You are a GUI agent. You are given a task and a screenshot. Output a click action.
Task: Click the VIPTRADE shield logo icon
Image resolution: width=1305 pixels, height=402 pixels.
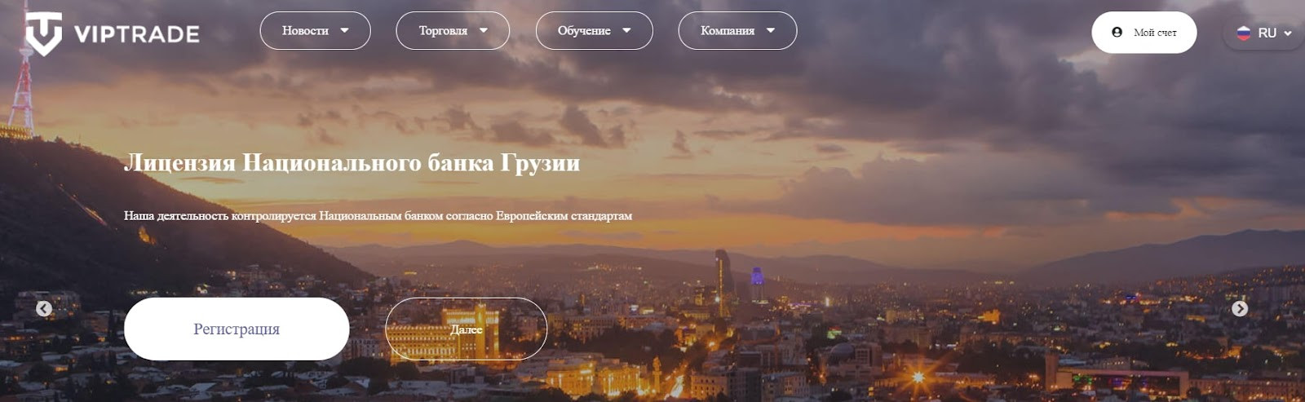(43, 33)
